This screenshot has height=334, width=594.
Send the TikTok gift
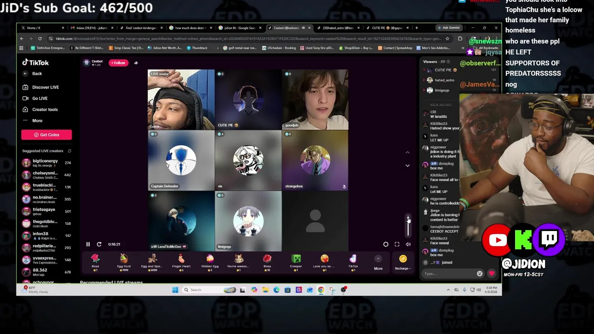pyautogui.click(x=353, y=262)
